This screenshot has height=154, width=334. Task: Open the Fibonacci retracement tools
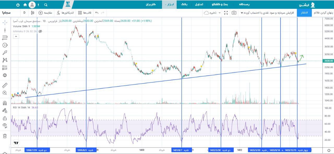[x=5, y=38]
